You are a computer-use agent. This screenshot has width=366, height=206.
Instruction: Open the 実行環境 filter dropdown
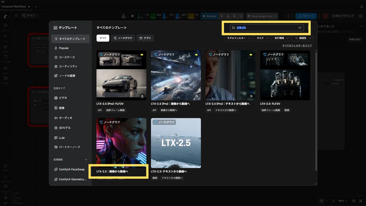pyautogui.click(x=281, y=38)
